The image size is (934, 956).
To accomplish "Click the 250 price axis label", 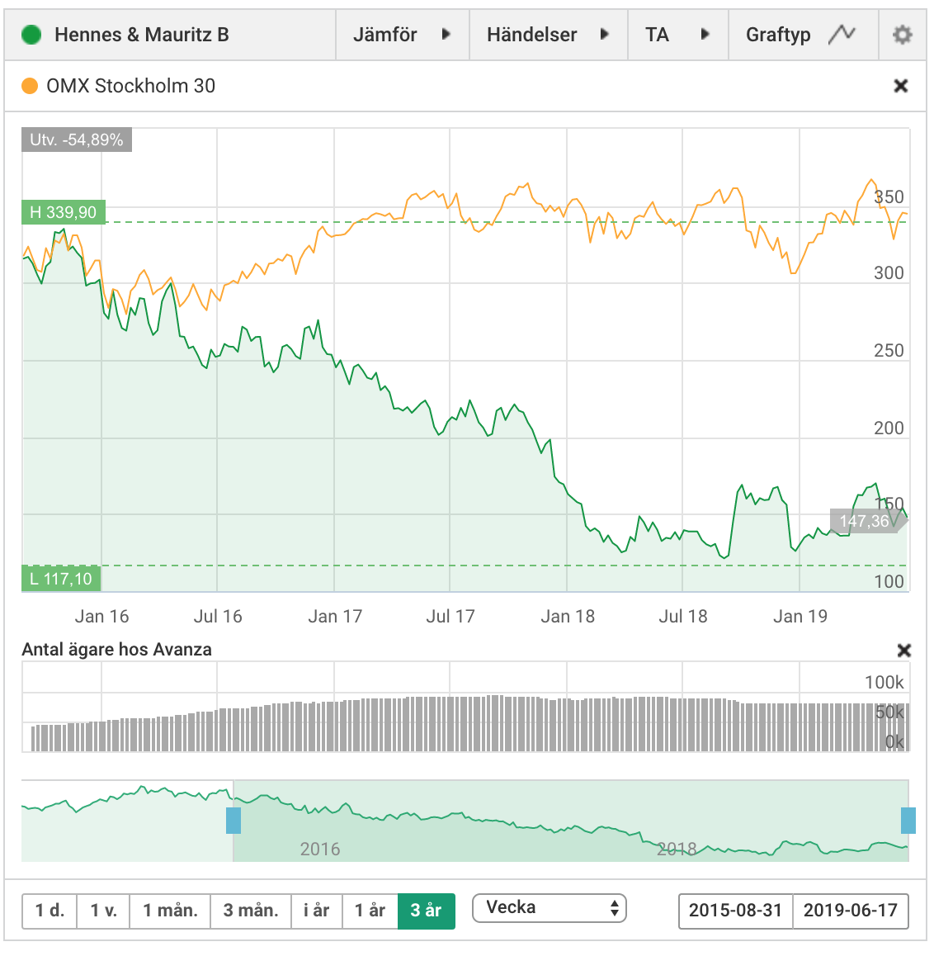I will 889,351.
